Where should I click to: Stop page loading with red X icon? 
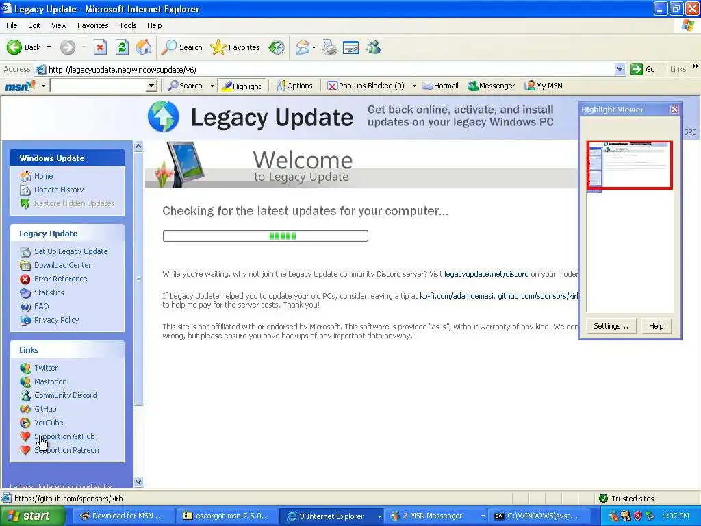tap(100, 47)
